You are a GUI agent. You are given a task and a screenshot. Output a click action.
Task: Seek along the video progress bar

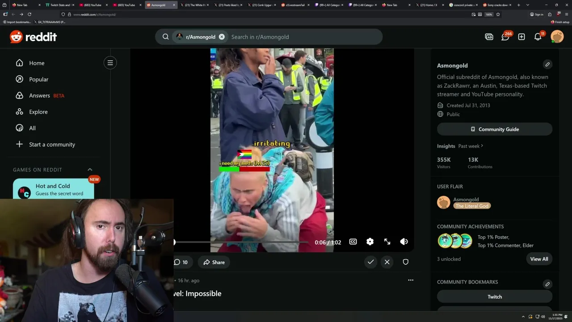click(241, 242)
